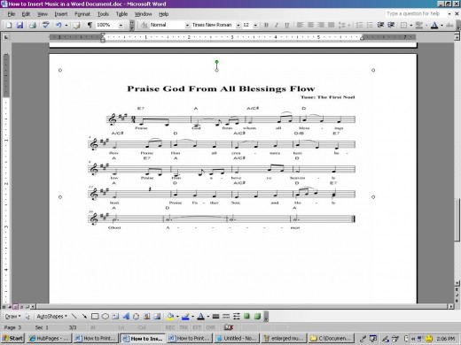Click the Type a question for help box
This screenshot has height=345, width=461.
pos(416,13)
